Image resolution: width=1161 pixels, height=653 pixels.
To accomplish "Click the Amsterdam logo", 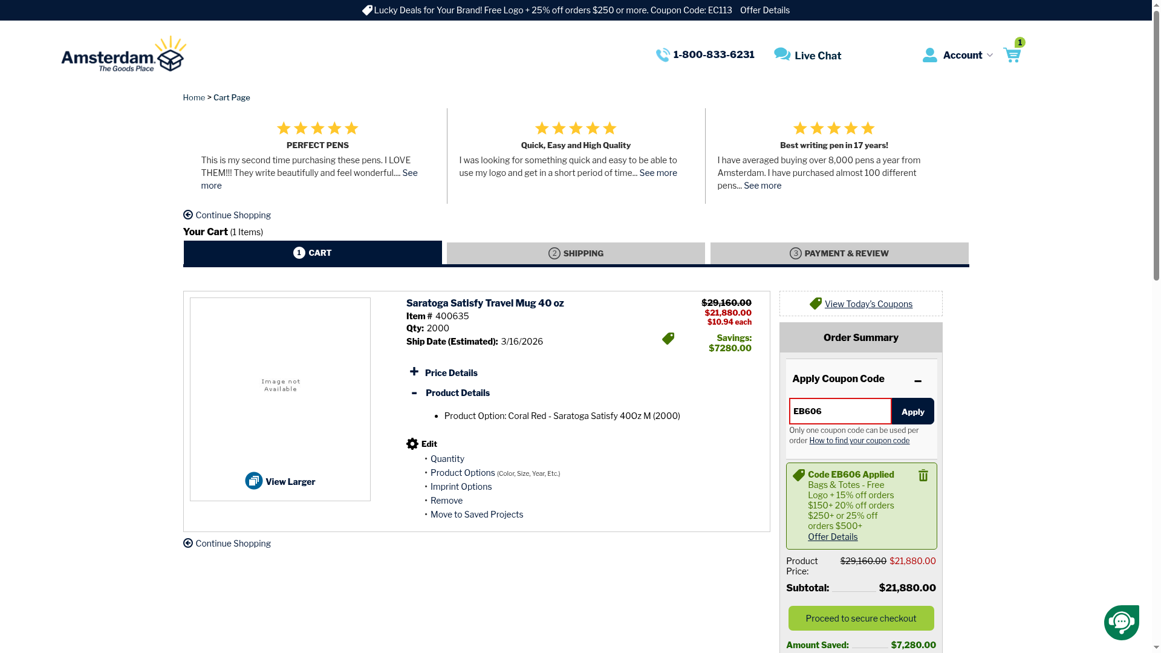I will pos(124,54).
